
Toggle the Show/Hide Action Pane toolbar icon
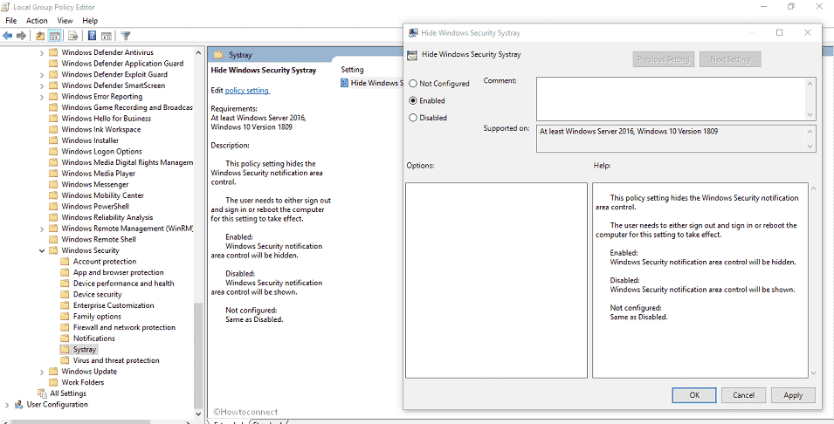106,36
